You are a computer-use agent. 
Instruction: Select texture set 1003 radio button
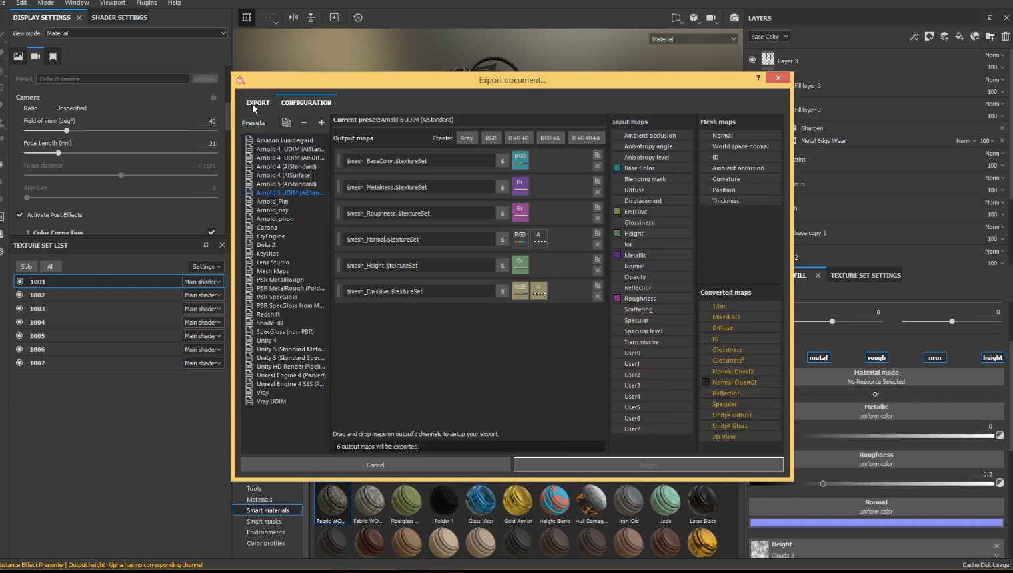click(x=19, y=309)
